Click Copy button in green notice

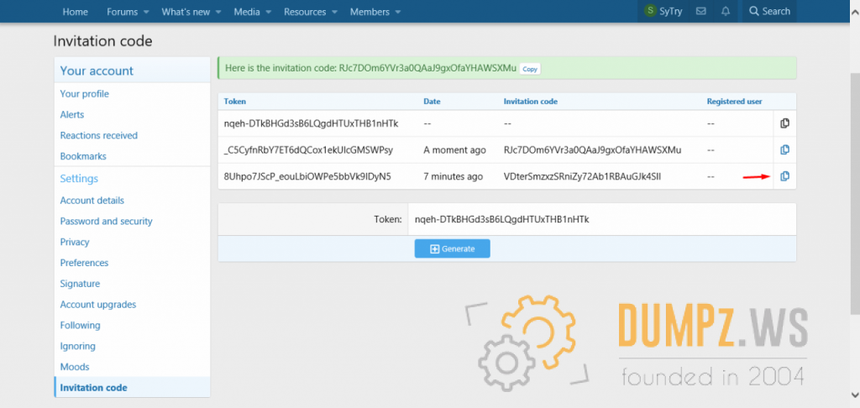[x=530, y=69]
